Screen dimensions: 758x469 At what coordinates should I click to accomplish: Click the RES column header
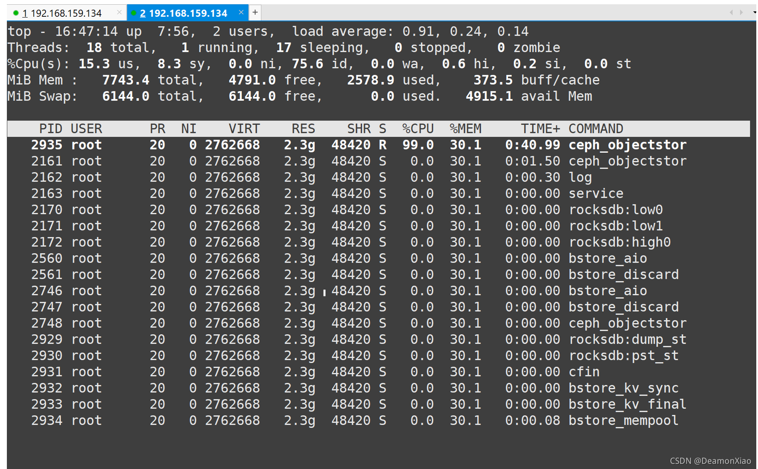(303, 129)
